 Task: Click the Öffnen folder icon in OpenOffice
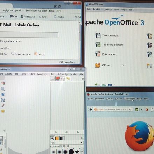(x=98, y=65)
